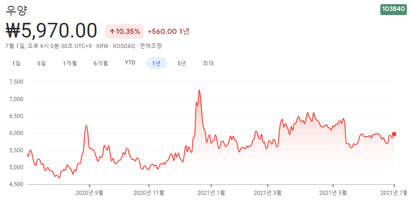Viewport: 411px width, 203px height.
Task: Click the 2021년 7월 axis label
Action: click(x=395, y=193)
